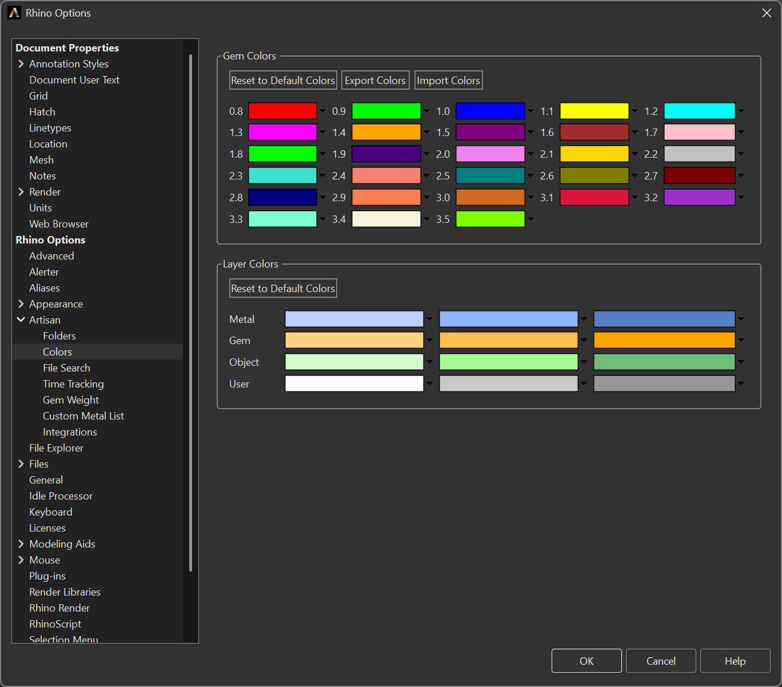The width and height of the screenshot is (782, 687).
Task: Click the crimson swatch for gem size 3.1
Action: pyautogui.click(x=595, y=197)
